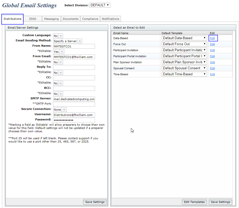The height and width of the screenshot is (208, 239).
Task: Select the Notifications tab
Action: point(111,19)
